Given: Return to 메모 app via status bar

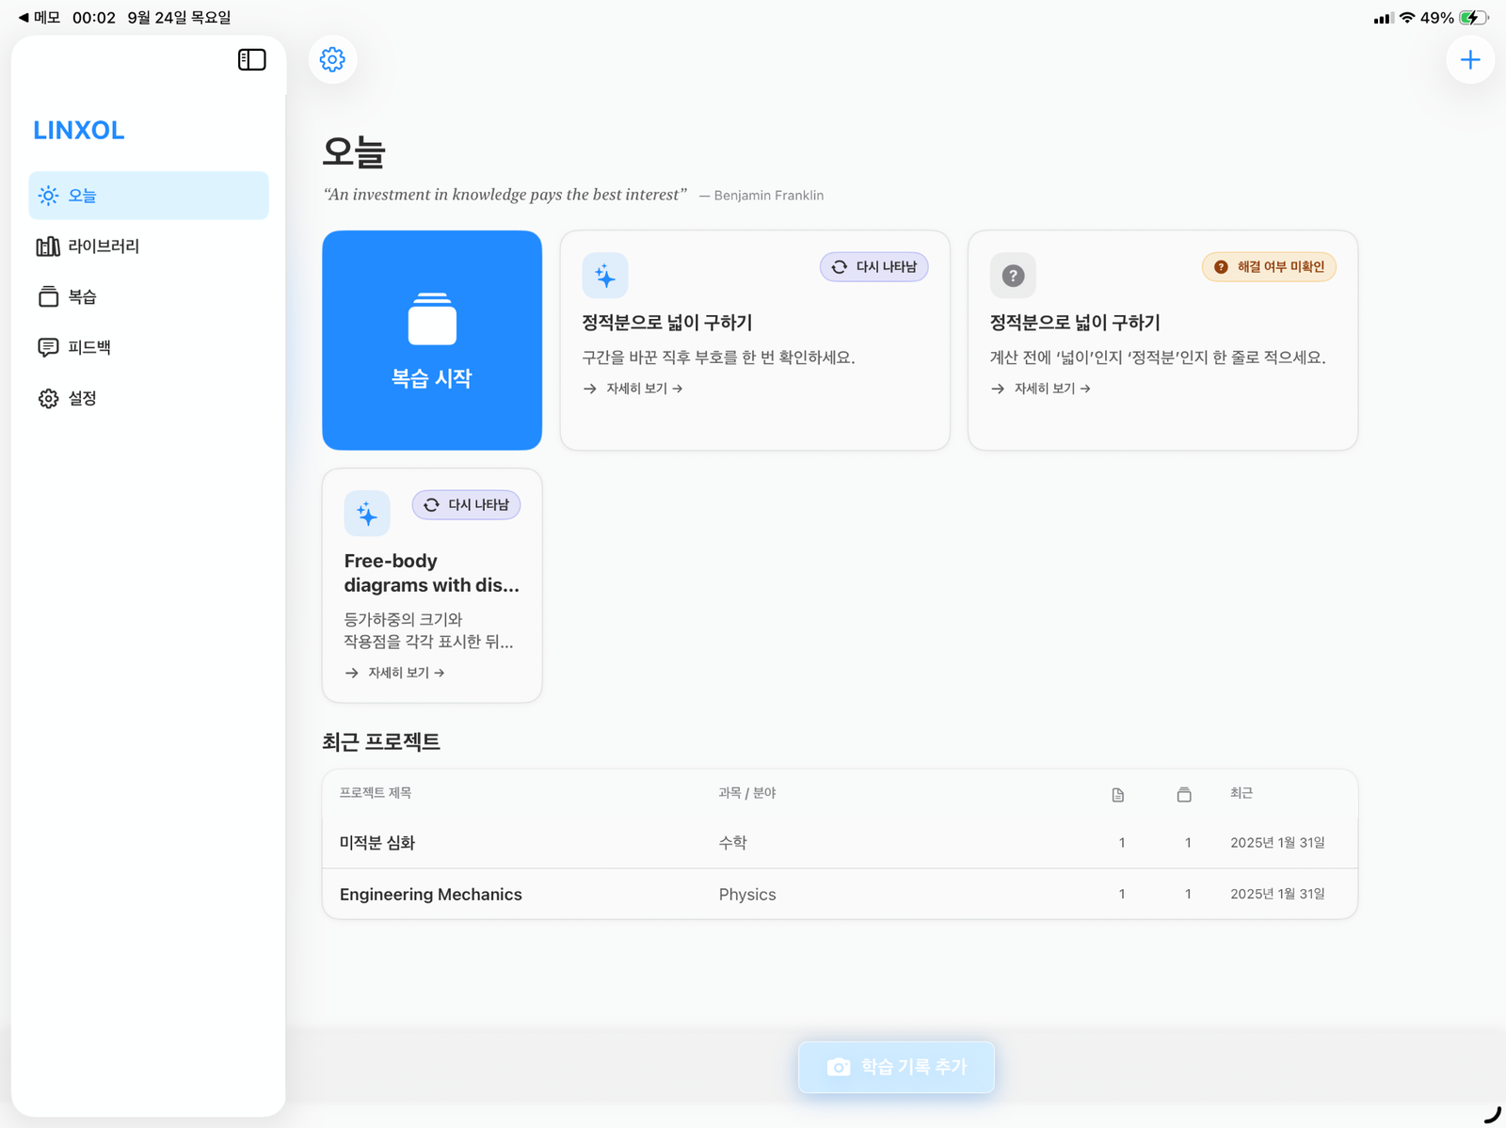Looking at the screenshot, I should pos(39,17).
